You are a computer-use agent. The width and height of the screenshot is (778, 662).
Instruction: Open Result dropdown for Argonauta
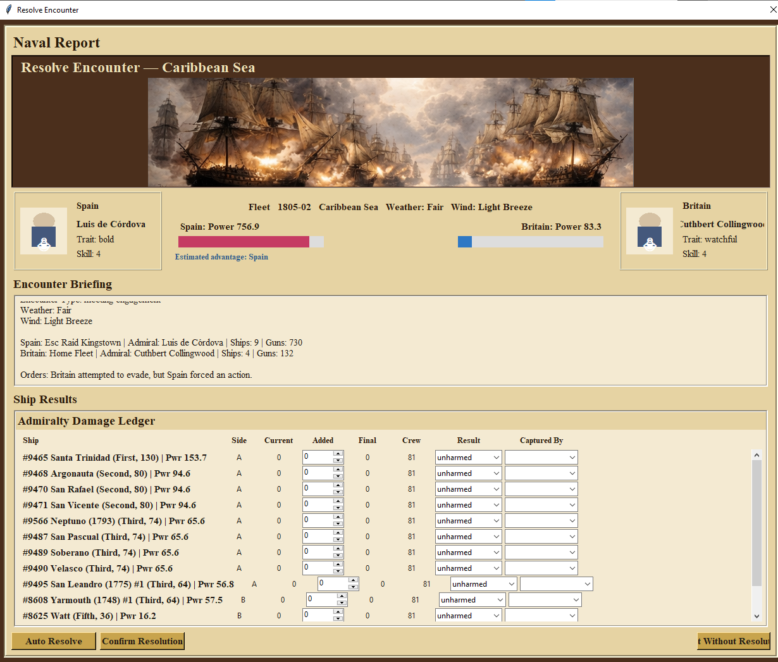[468, 473]
